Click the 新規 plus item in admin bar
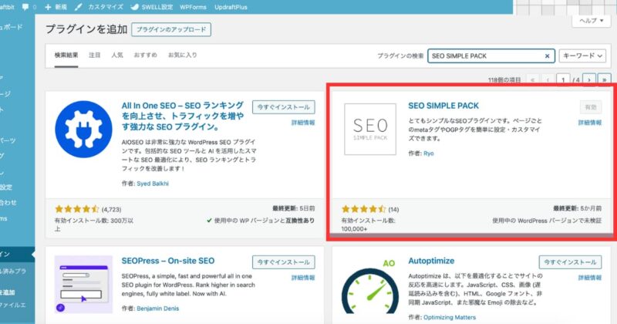 pyautogui.click(x=56, y=7)
